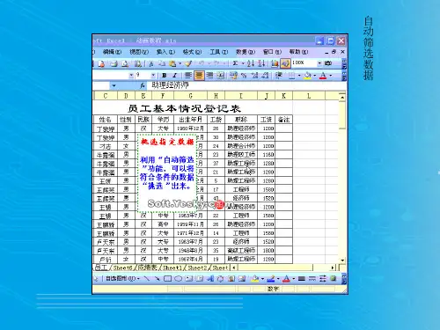The width and height of the screenshot is (440, 330).
Task: Select the Arrow tool in drawing toolbar
Action: (157, 278)
